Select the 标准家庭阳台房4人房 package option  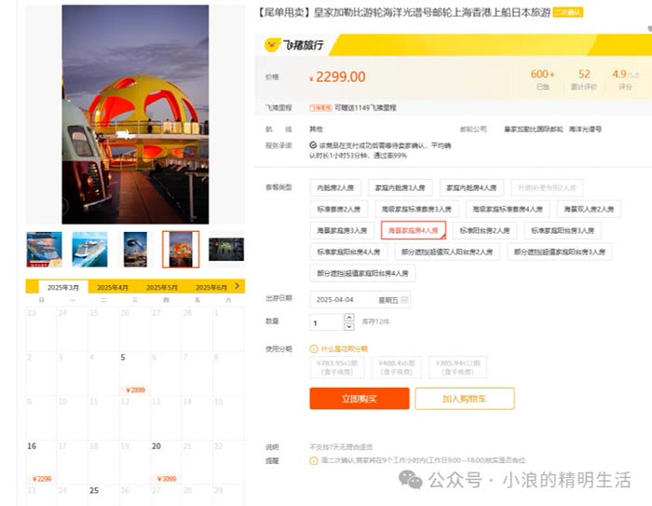coord(348,252)
